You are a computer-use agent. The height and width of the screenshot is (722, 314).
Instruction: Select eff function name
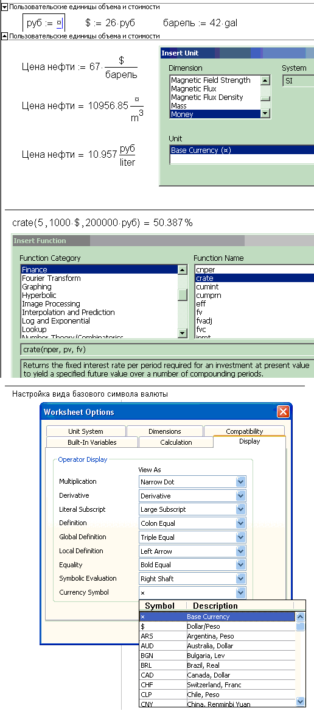(254, 303)
